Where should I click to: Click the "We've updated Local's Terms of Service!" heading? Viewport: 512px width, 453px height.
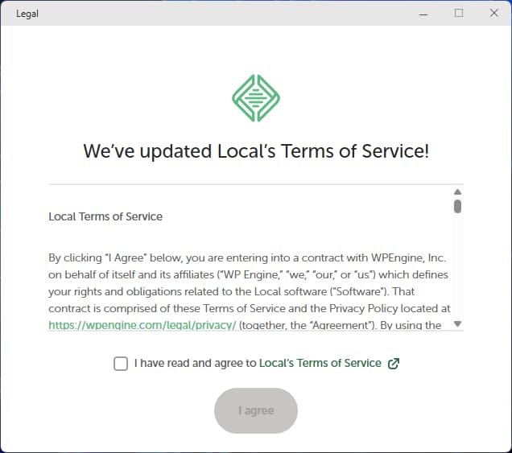pos(256,151)
